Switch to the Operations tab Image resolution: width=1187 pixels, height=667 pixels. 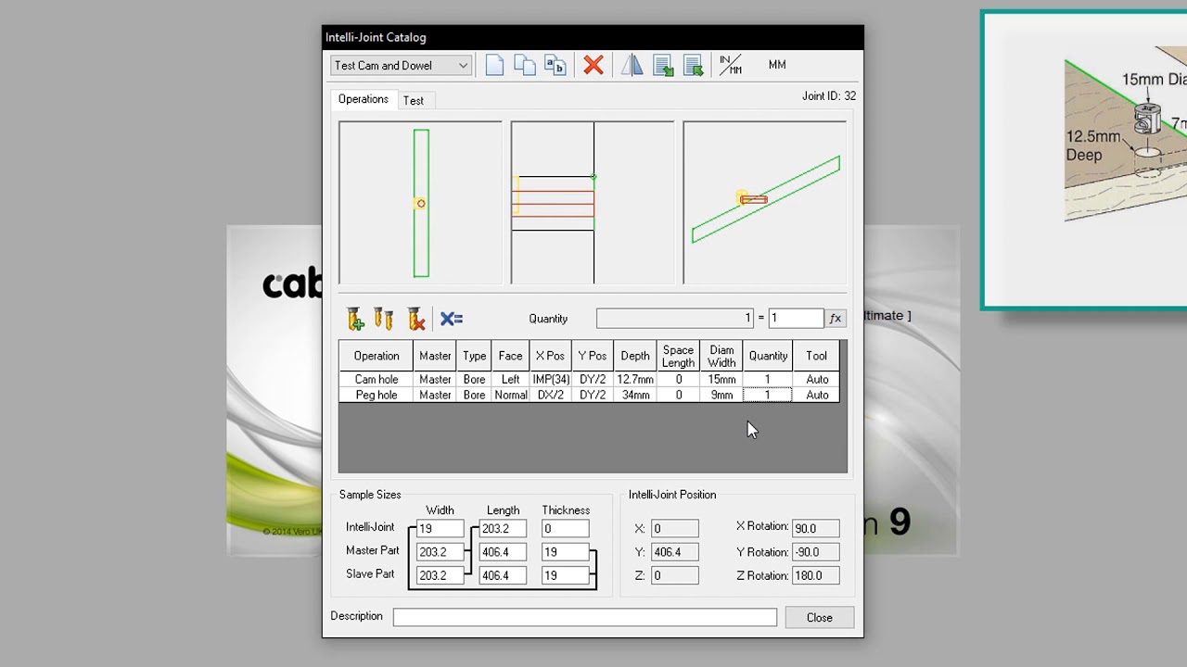[x=364, y=99]
